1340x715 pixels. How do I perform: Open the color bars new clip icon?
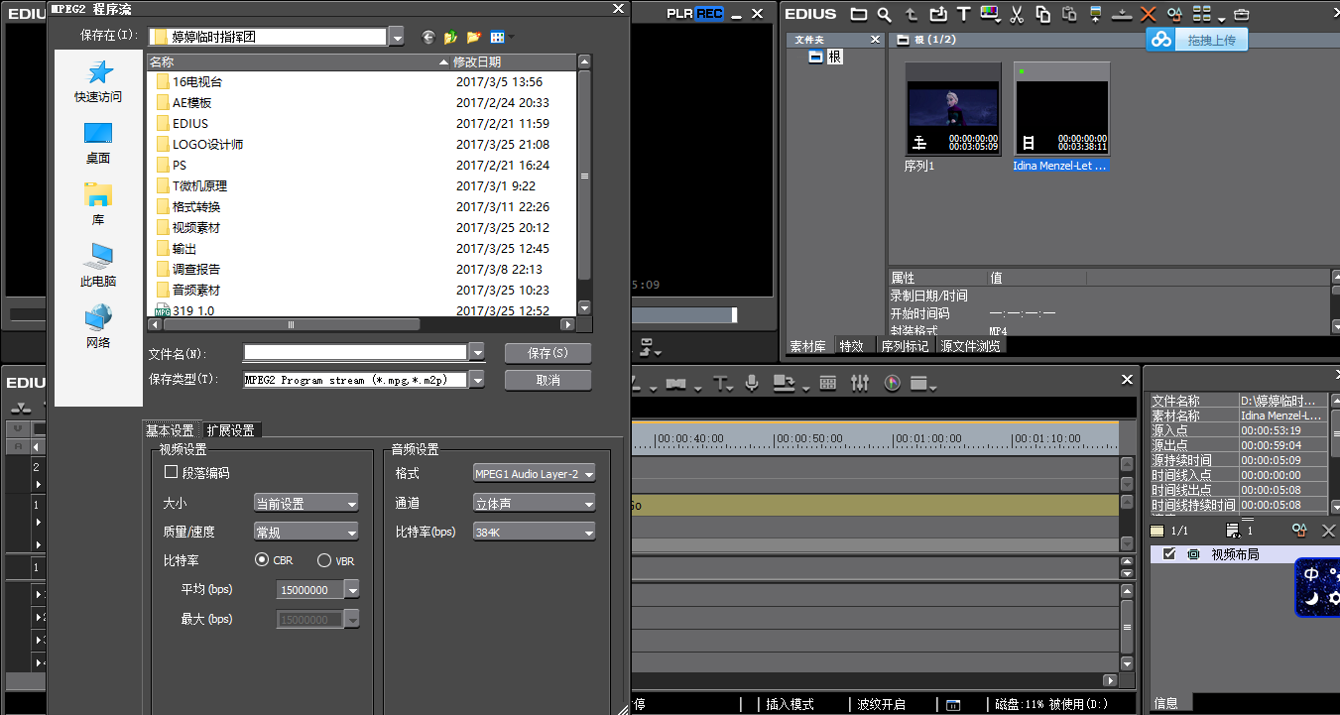coord(991,14)
